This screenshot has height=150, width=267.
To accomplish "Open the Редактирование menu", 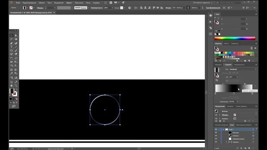I will pos(29,3).
